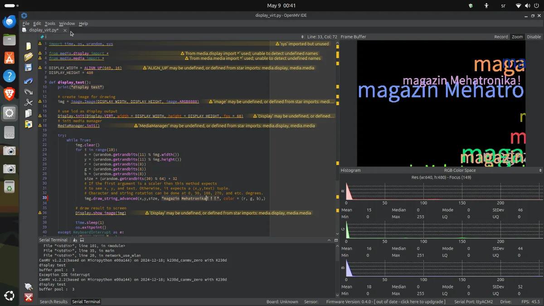Click line number 33 in the gutter
This screenshot has width=544, height=306.
pos(44,198)
